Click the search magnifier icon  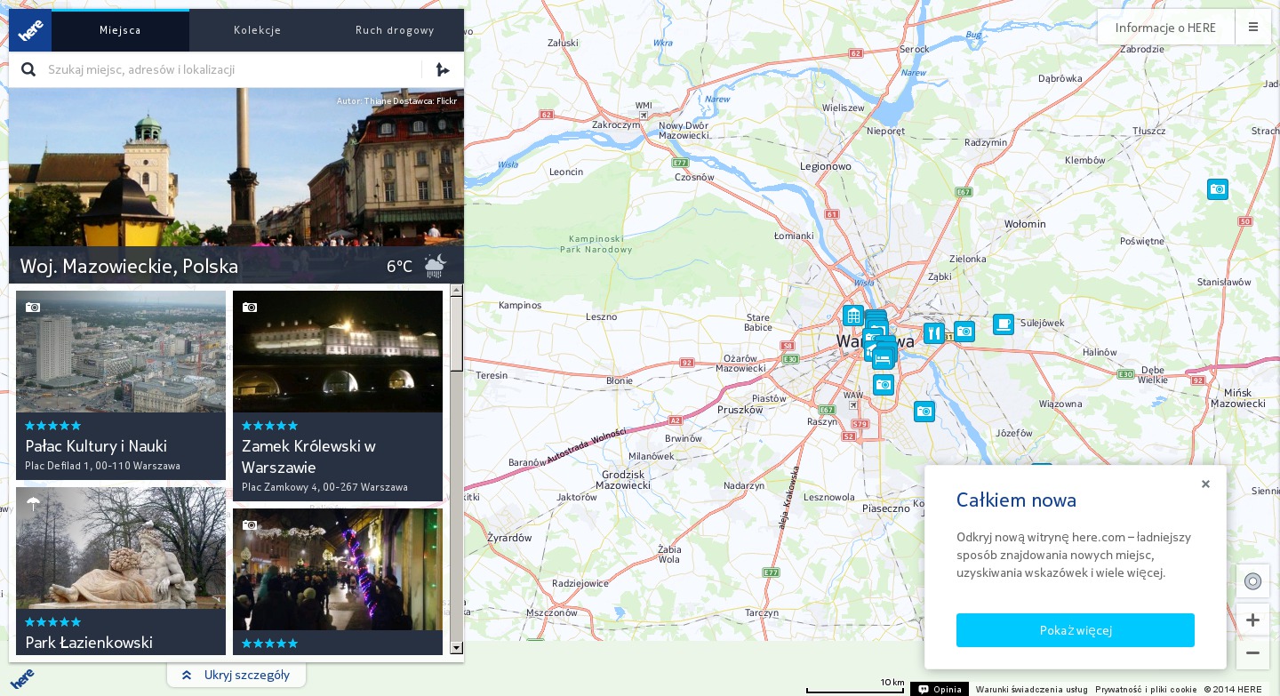[x=28, y=69]
